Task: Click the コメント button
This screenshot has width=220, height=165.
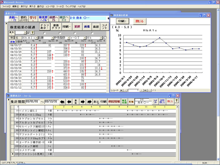Action: (x=105, y=27)
